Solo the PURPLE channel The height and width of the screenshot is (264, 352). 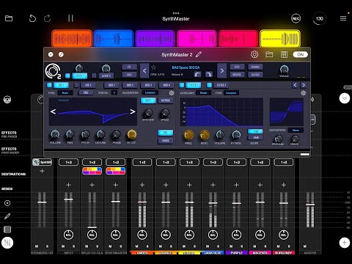point(242,246)
